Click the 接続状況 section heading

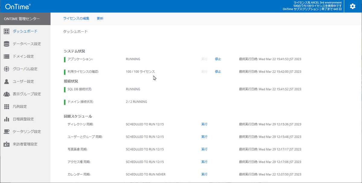tap(71, 81)
